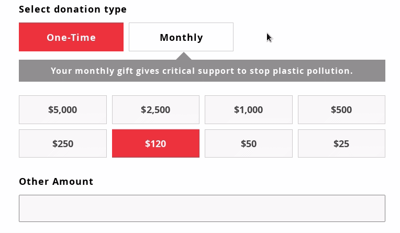Open the Monthly giving tab
Viewport: 400px width, 233px height.
[x=181, y=37]
